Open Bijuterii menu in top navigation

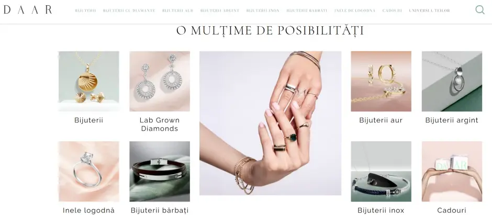coord(85,10)
